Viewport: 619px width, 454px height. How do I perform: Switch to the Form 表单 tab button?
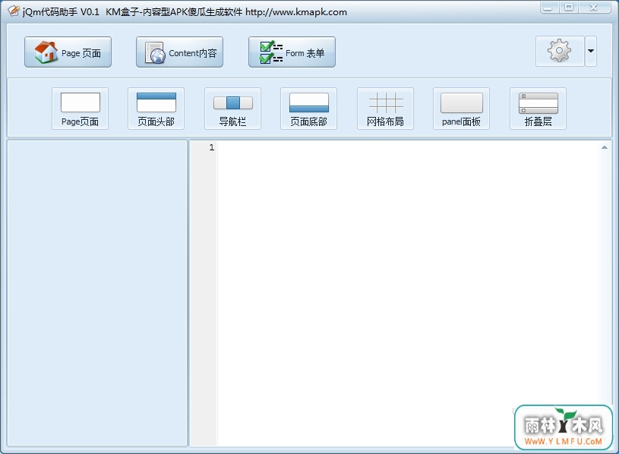(292, 52)
